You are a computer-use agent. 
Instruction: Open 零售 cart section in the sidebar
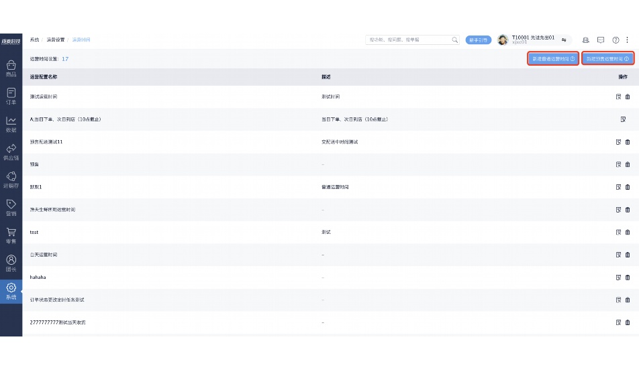click(x=11, y=235)
